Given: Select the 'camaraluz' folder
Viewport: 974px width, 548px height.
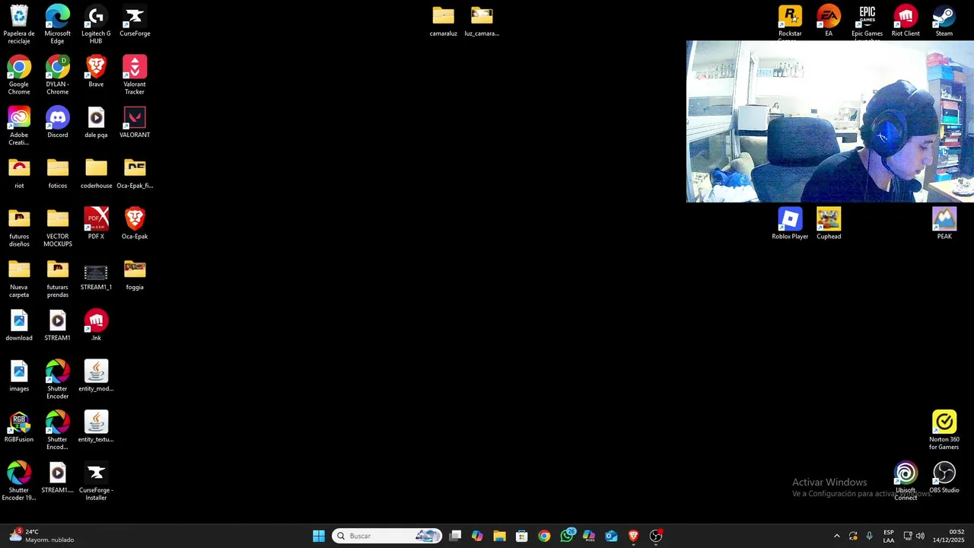Looking at the screenshot, I should (443, 21).
